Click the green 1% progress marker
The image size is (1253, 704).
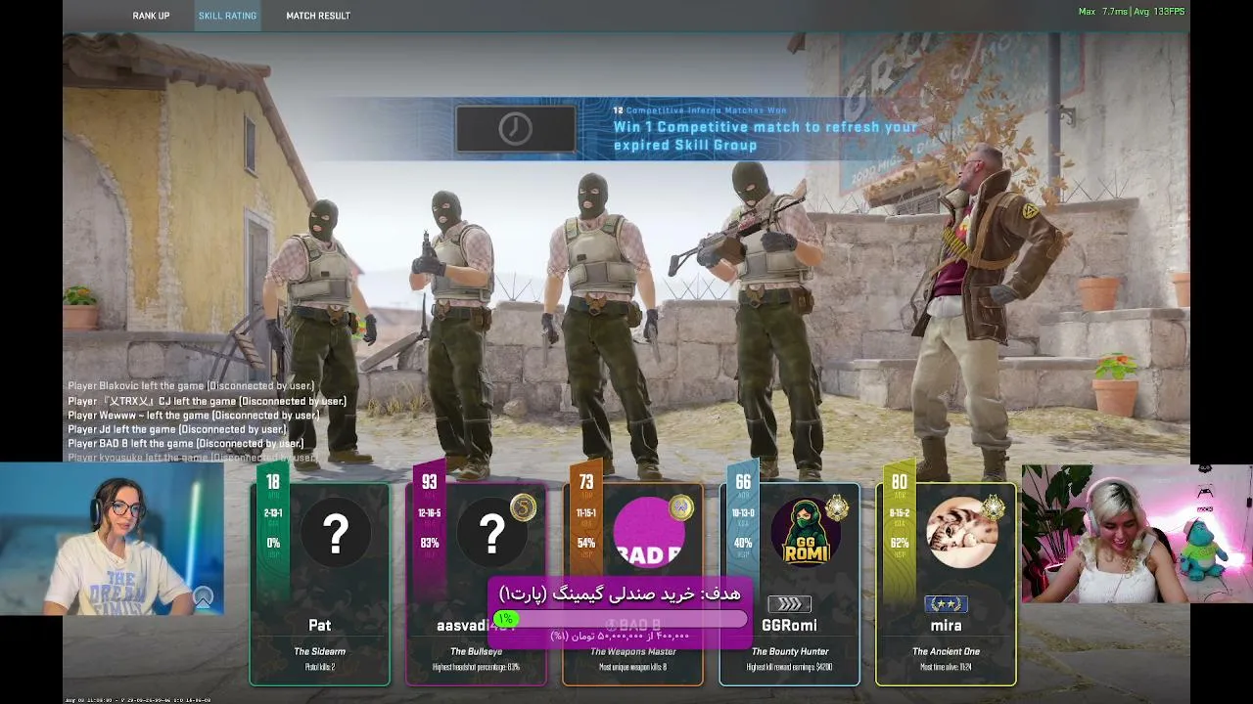[505, 619]
